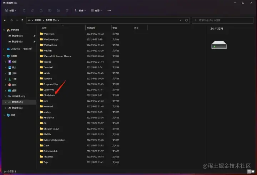Click the magnifier icon in the search box
This screenshot has height=175, width=257.
(196, 20)
